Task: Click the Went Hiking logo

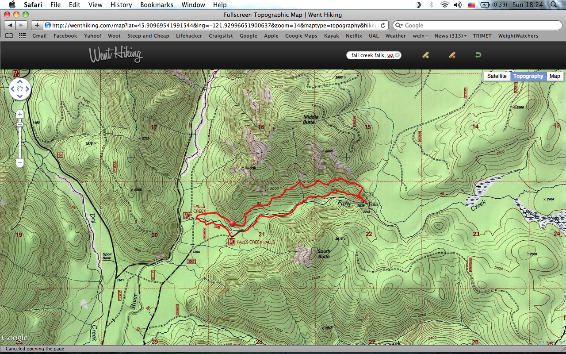Action: click(115, 55)
